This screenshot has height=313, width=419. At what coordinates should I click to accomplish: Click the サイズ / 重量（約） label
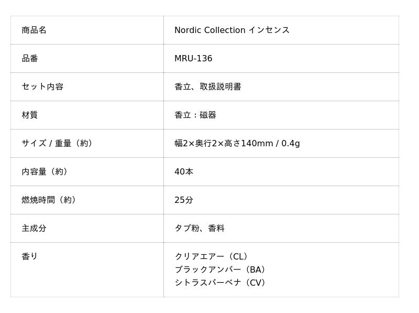[x=58, y=144]
